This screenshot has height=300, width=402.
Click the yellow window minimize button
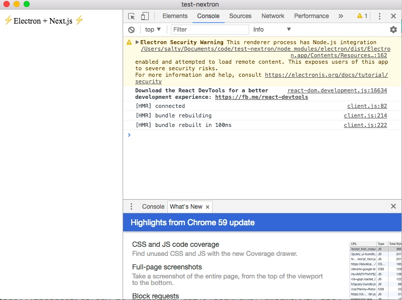pos(17,4)
